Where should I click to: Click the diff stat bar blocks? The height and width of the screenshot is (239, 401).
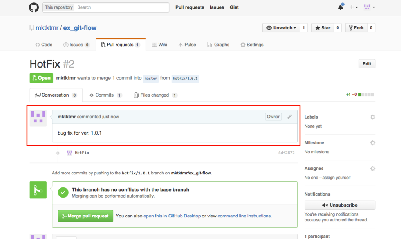[x=366, y=95]
